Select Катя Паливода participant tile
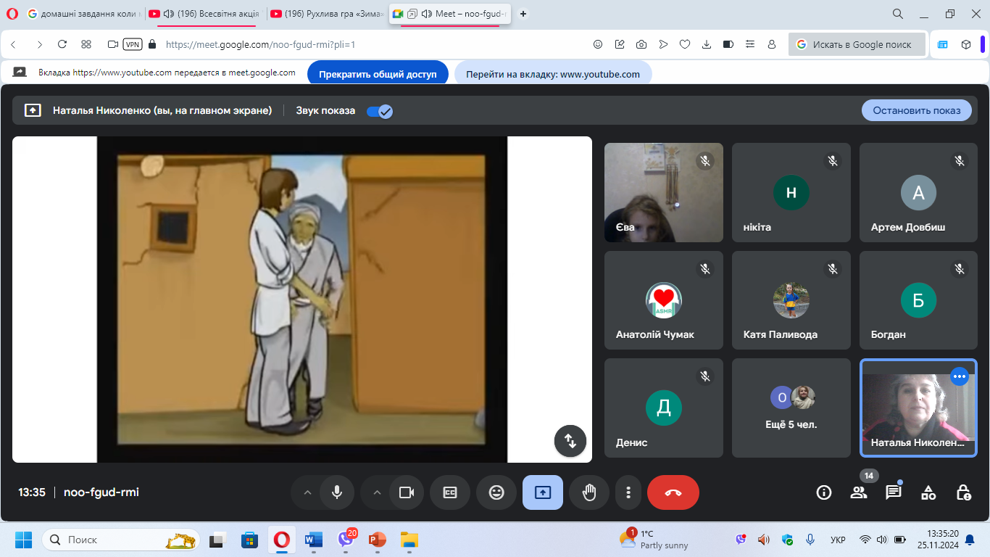Viewport: 990px width, 557px height. click(791, 300)
